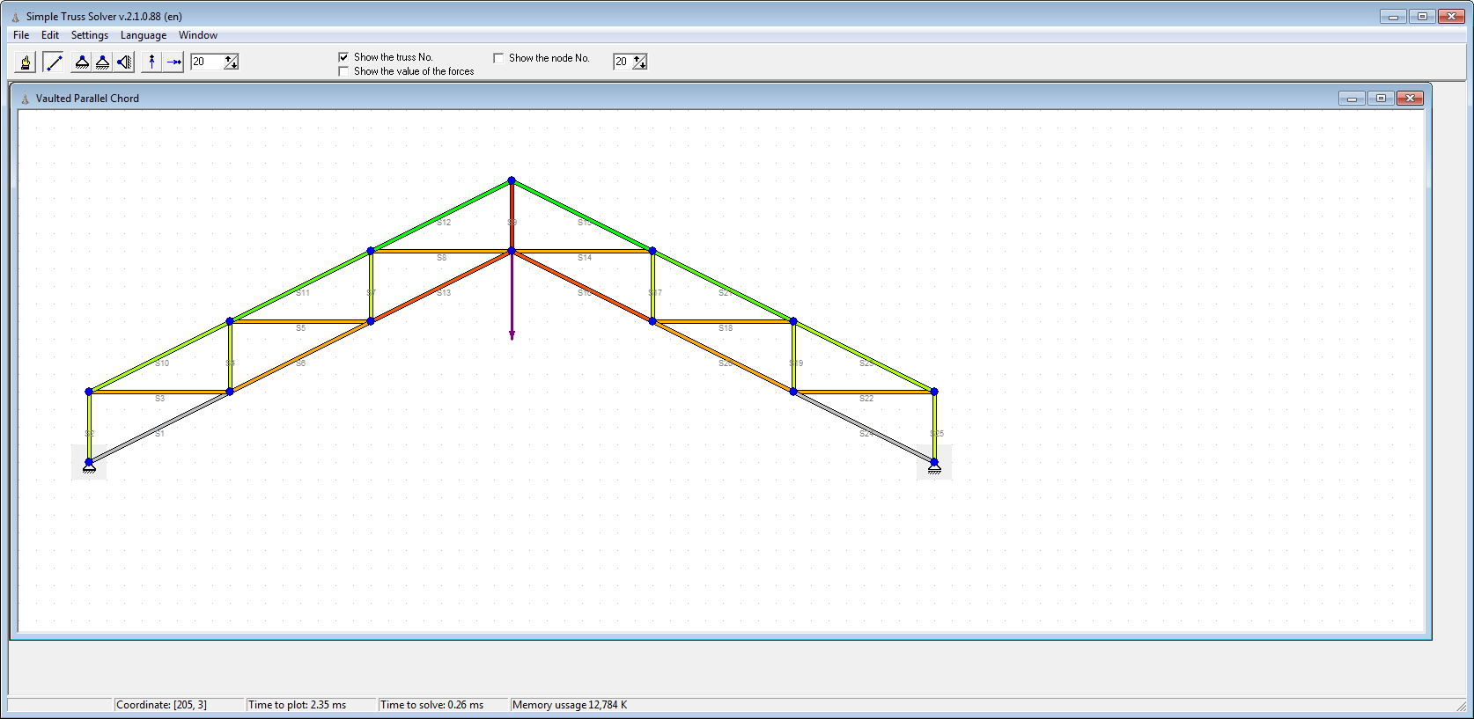
Task: Select the draw truss line tool
Action: [x=54, y=62]
